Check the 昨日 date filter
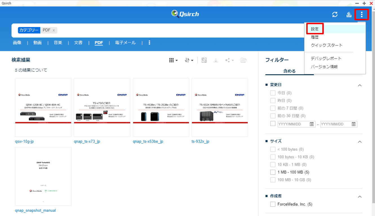 (x=273, y=101)
